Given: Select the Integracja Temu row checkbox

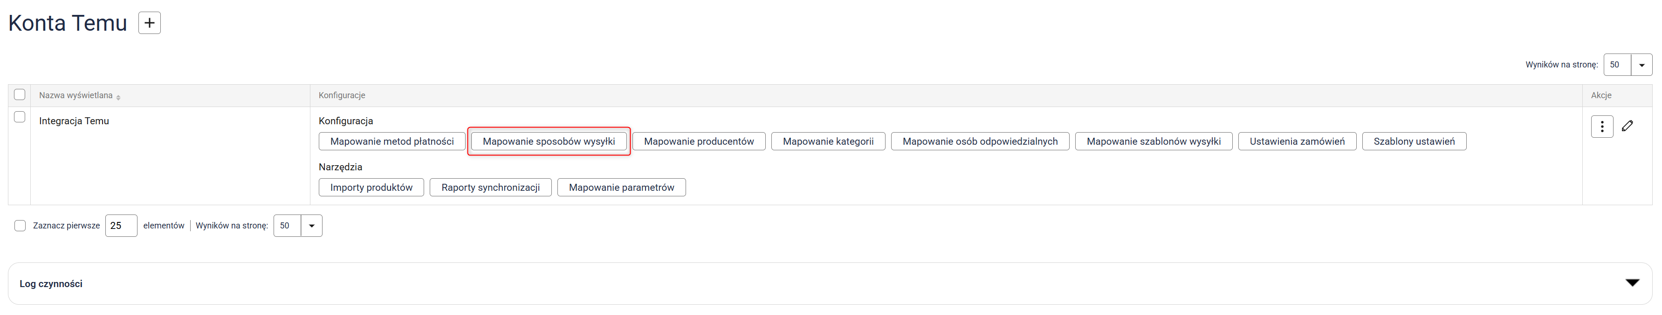Looking at the screenshot, I should point(20,117).
